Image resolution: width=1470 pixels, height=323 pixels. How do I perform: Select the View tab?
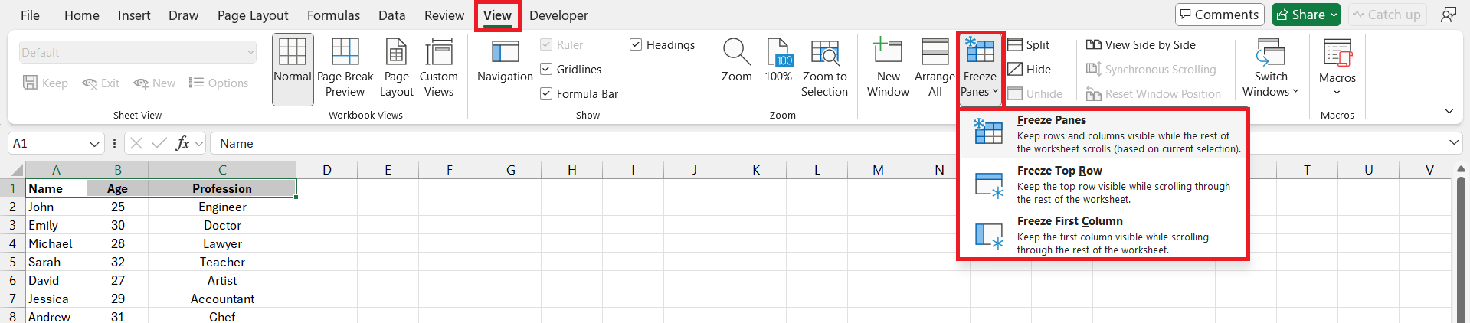pyautogui.click(x=497, y=15)
